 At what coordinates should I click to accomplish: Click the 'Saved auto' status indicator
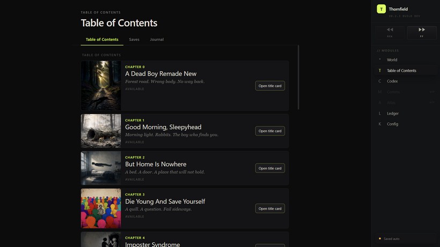pyautogui.click(x=406, y=238)
